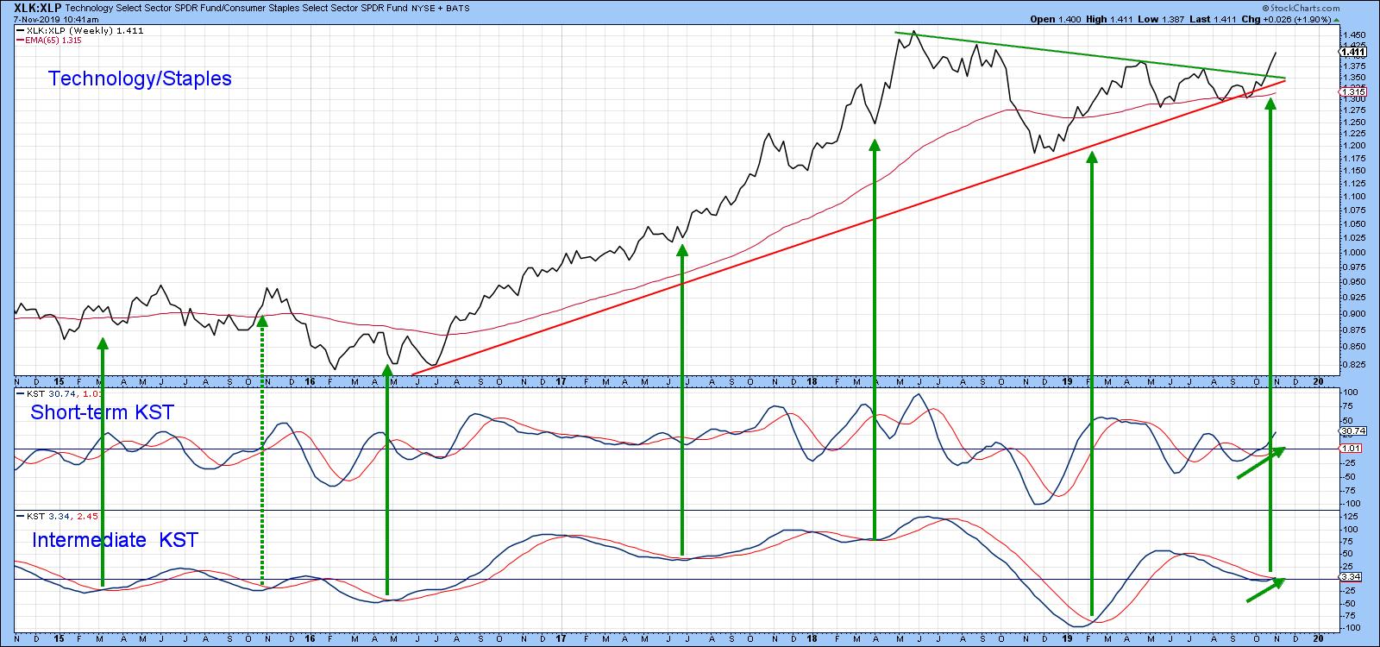The image size is (1380, 647).
Task: Click the '17' year label on main chart axis
Action: tap(561, 382)
